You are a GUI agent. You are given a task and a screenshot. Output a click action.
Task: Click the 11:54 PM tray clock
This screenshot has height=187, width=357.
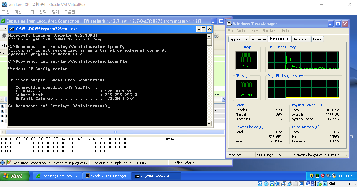[x=346, y=176]
